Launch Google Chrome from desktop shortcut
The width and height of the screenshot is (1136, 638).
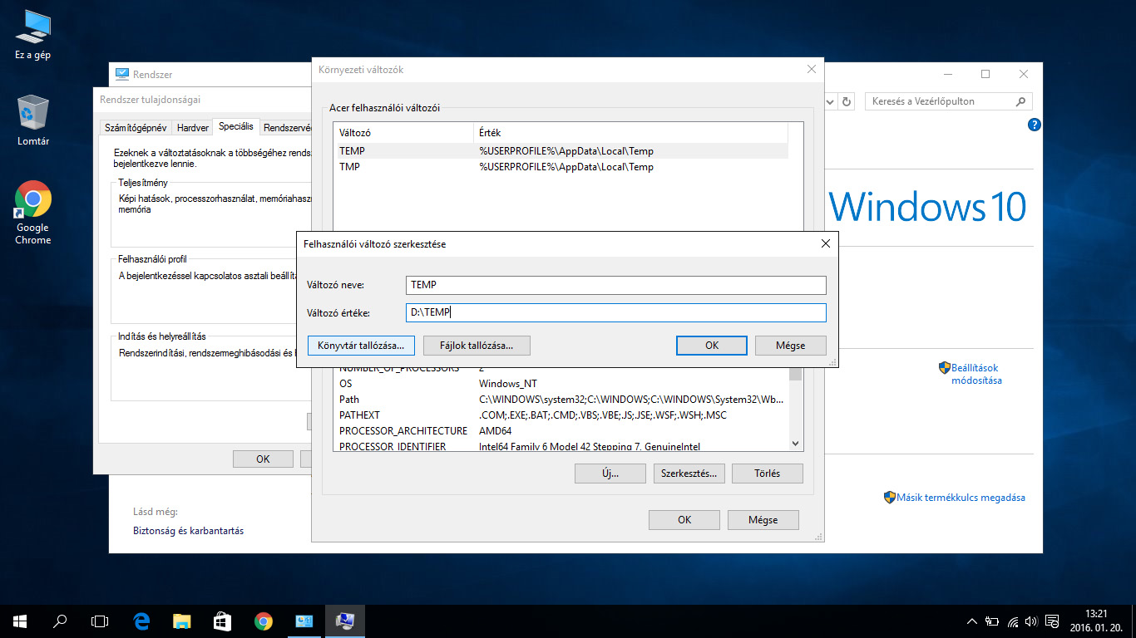[33, 199]
